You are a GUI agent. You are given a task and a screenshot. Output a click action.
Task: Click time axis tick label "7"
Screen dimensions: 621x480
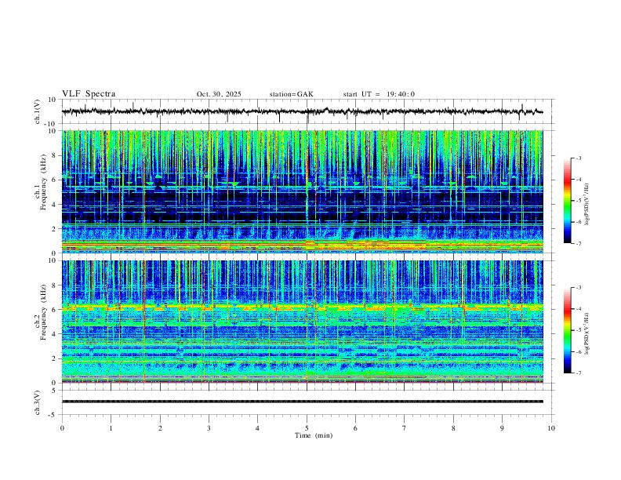[x=405, y=428]
